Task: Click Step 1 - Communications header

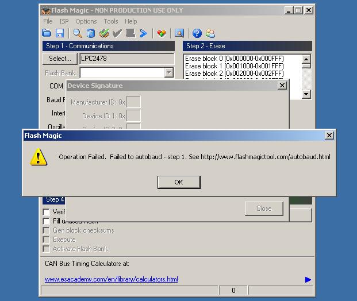Action: (109, 46)
